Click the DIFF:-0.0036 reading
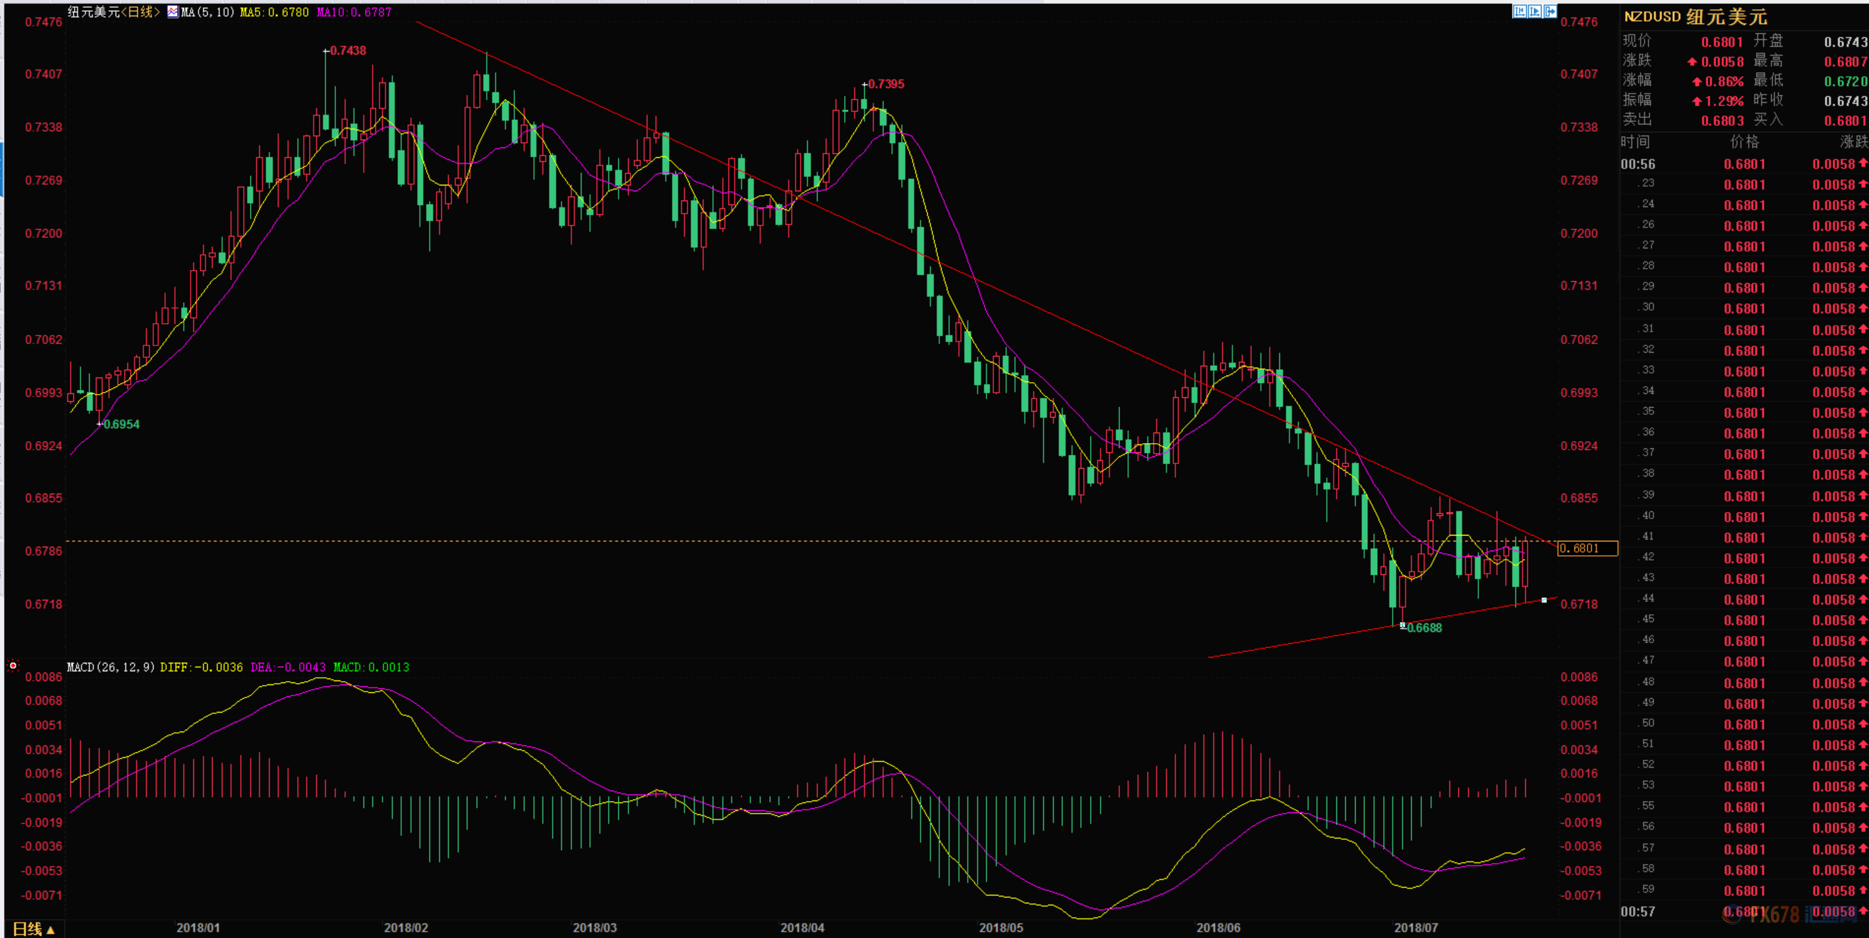Screen dimensions: 1869x938 (202, 667)
